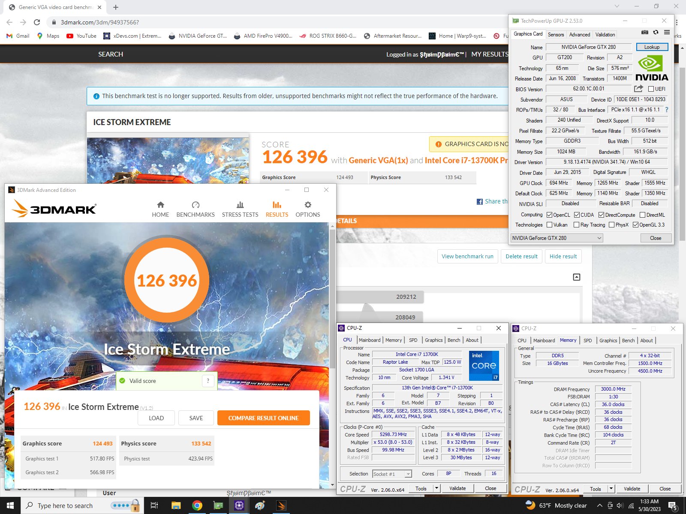The height and width of the screenshot is (514, 686).
Task: Open the Socket #1 selection dropdown
Action: (x=392, y=474)
